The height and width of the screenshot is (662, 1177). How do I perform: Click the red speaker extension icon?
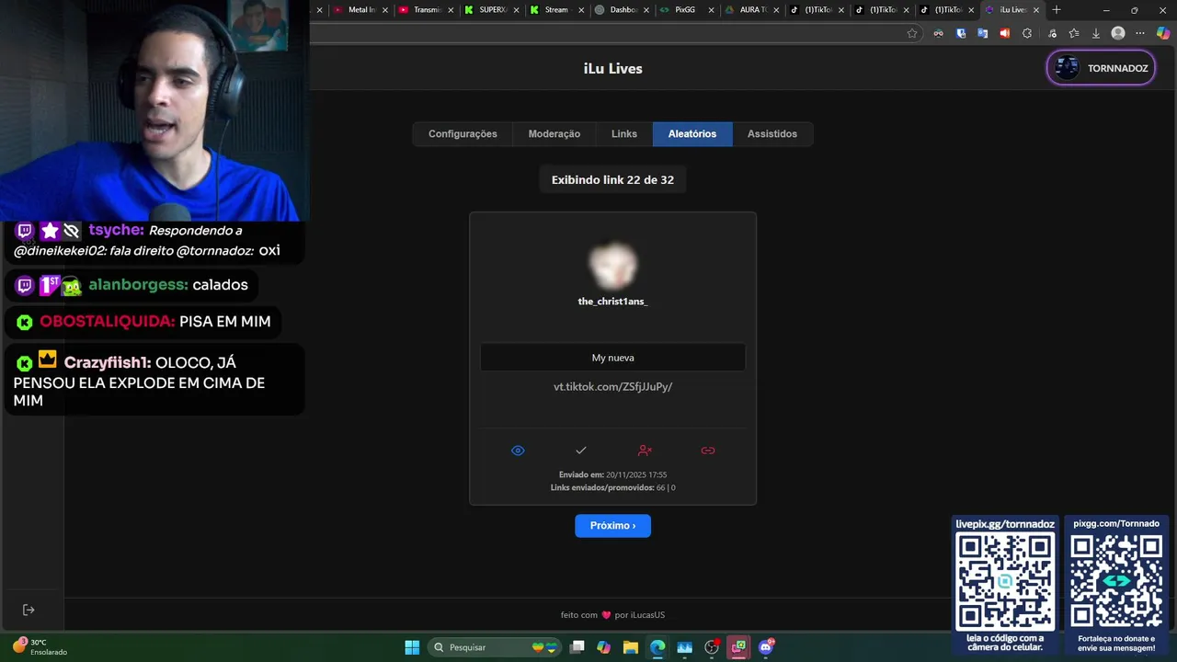pyautogui.click(x=1005, y=33)
